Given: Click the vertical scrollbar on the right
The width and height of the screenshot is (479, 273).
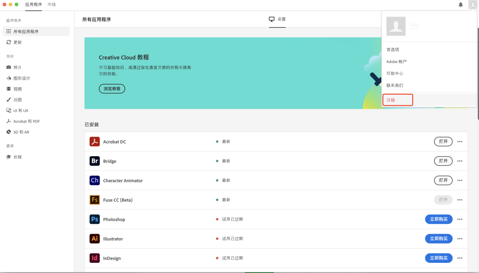Looking at the screenshot, I should tap(478, 73).
